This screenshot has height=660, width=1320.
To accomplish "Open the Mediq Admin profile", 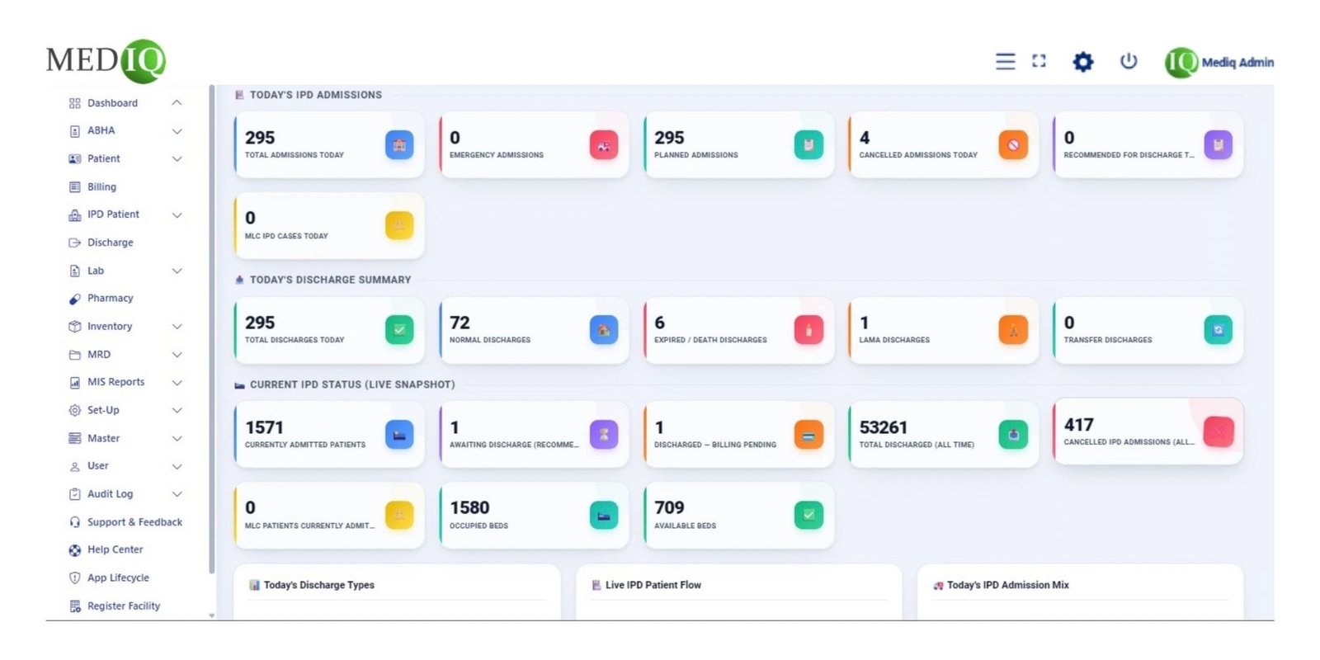I will (1219, 62).
